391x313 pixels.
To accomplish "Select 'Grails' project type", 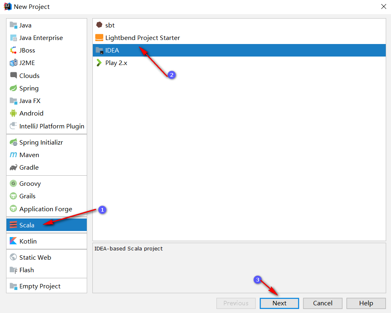I will tap(27, 196).
